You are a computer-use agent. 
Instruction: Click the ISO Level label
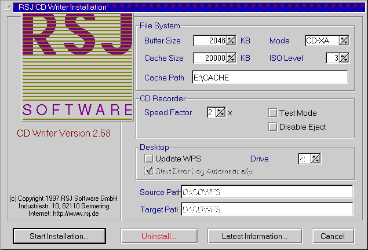tap(286, 58)
